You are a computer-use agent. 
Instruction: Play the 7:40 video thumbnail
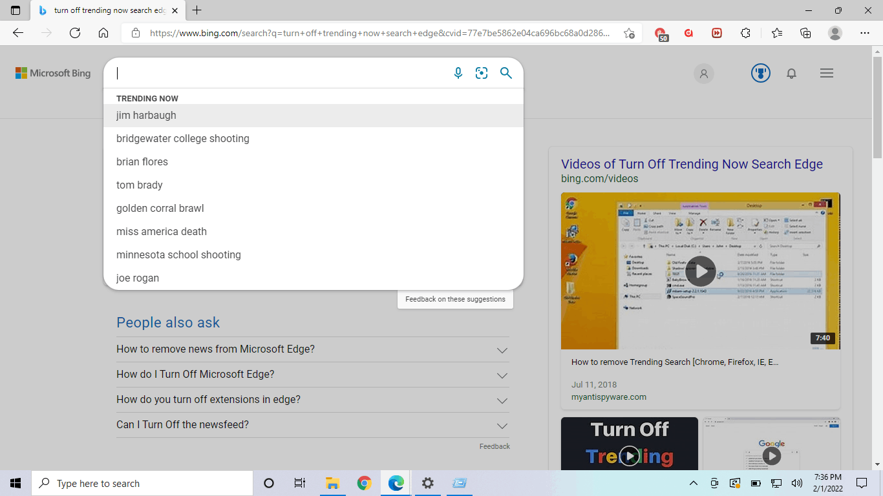click(701, 271)
